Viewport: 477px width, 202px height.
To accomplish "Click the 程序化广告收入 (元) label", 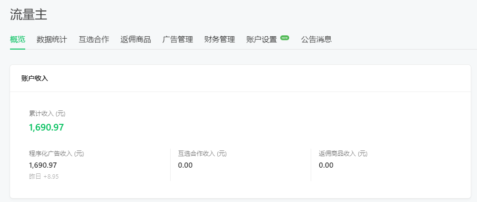I will pyautogui.click(x=56, y=153).
